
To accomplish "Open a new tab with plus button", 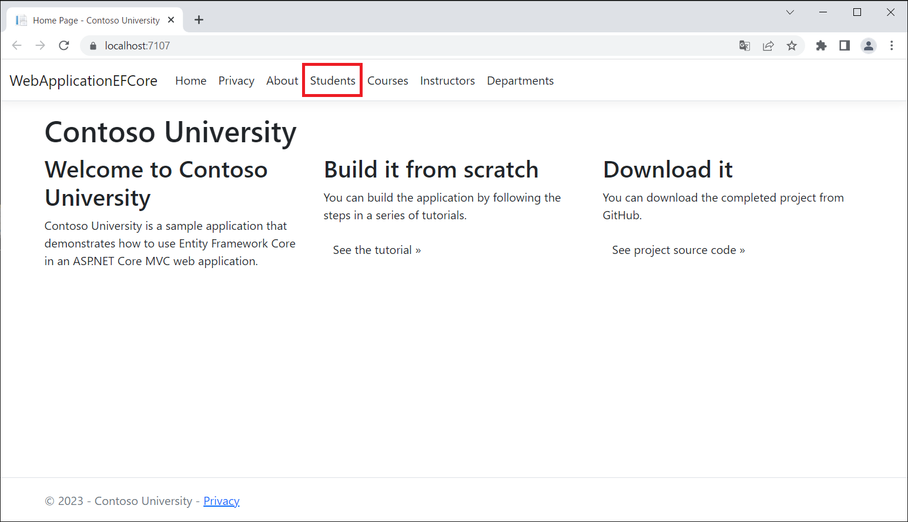I will click(199, 20).
